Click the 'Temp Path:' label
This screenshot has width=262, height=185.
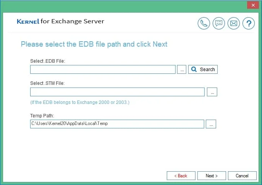point(42,116)
